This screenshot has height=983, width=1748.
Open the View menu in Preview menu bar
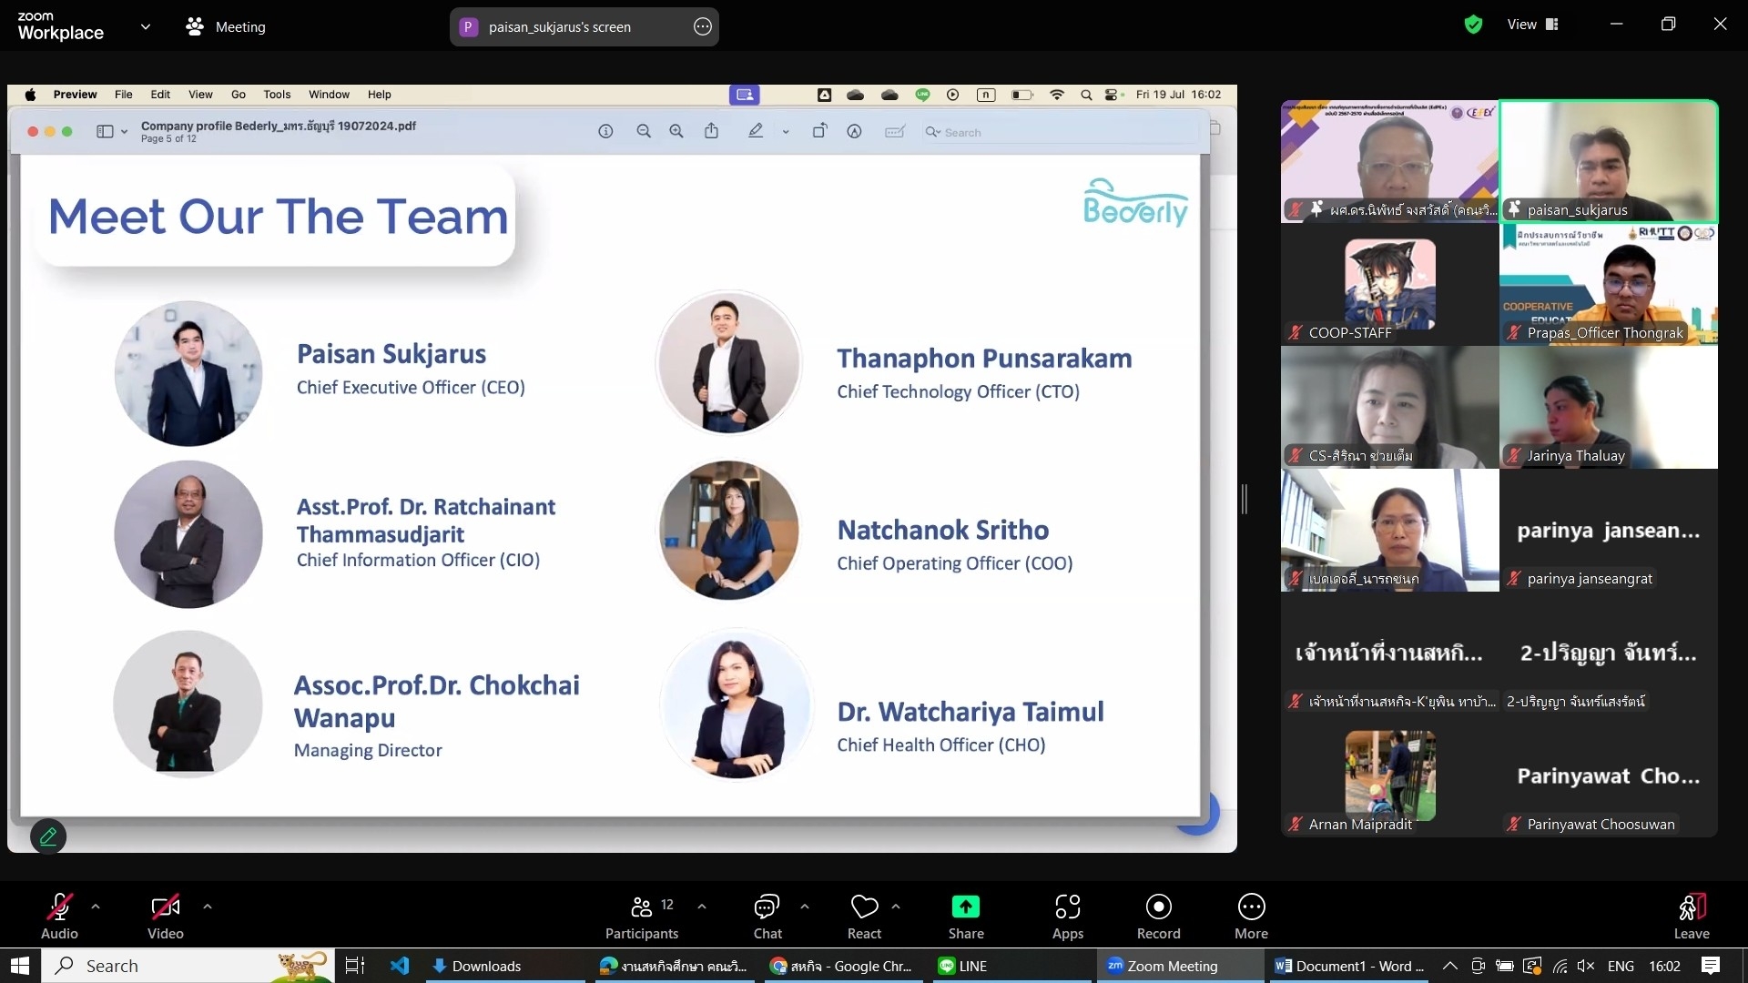(x=200, y=95)
